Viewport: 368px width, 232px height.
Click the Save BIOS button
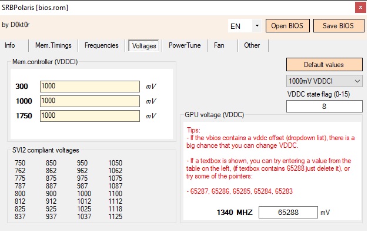click(339, 26)
